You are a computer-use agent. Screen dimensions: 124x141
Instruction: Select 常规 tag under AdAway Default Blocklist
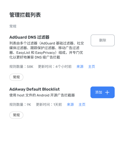16,115
